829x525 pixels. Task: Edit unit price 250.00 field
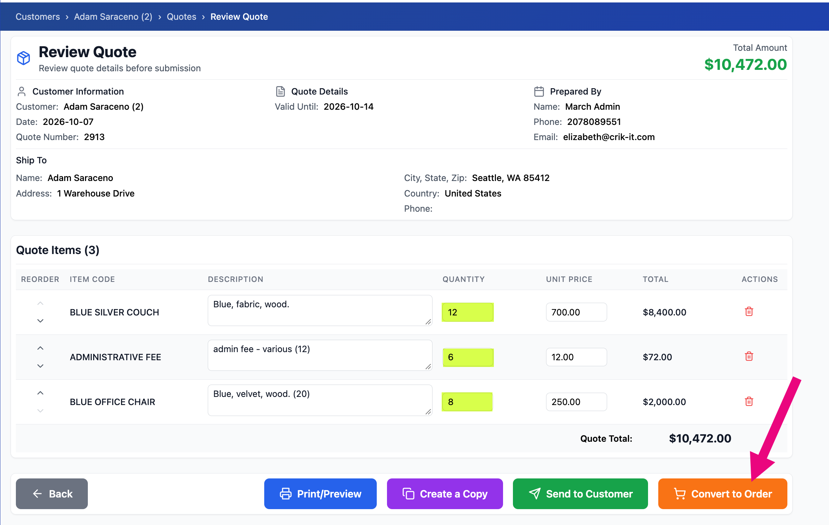point(576,402)
